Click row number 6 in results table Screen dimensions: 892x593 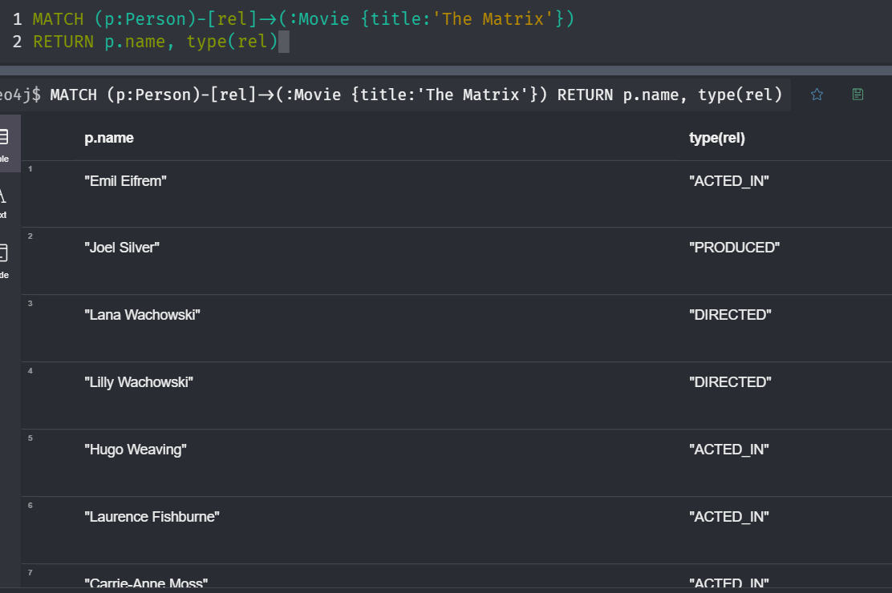tap(30, 506)
